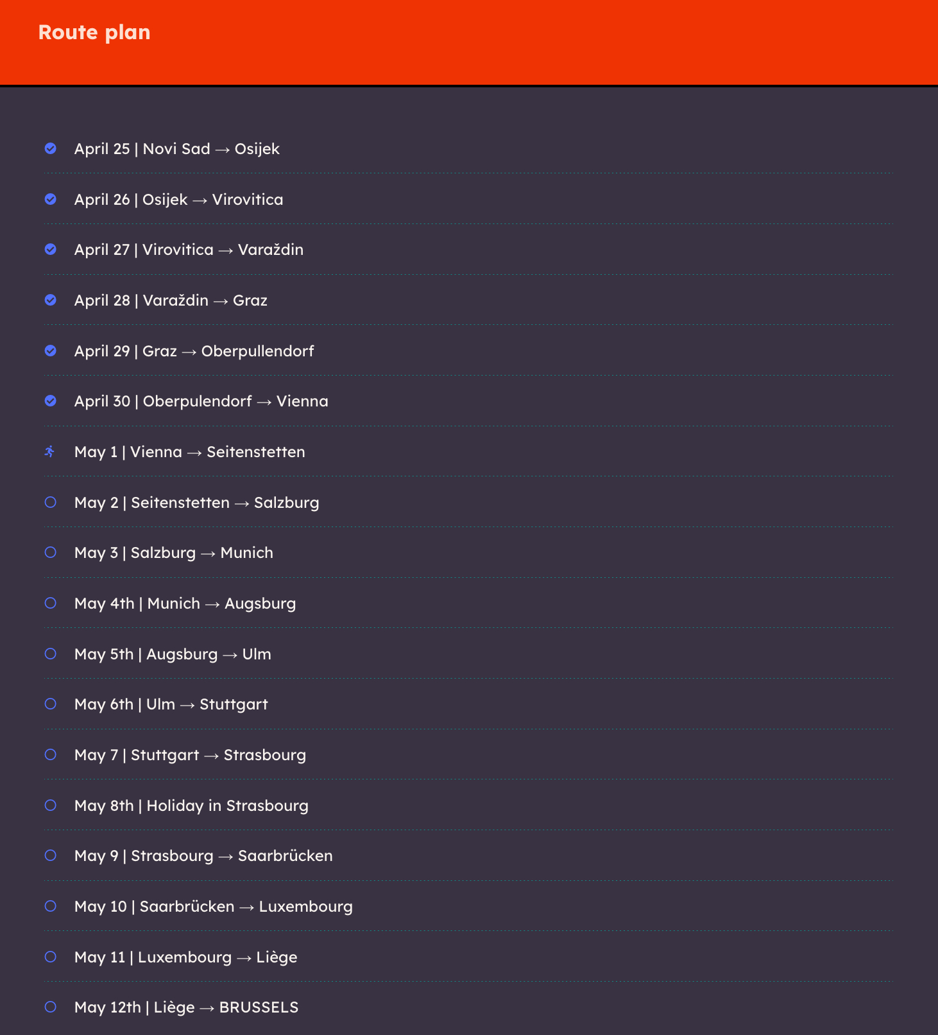Click the circle marker for May 8th holiday
938x1035 pixels.
point(51,805)
